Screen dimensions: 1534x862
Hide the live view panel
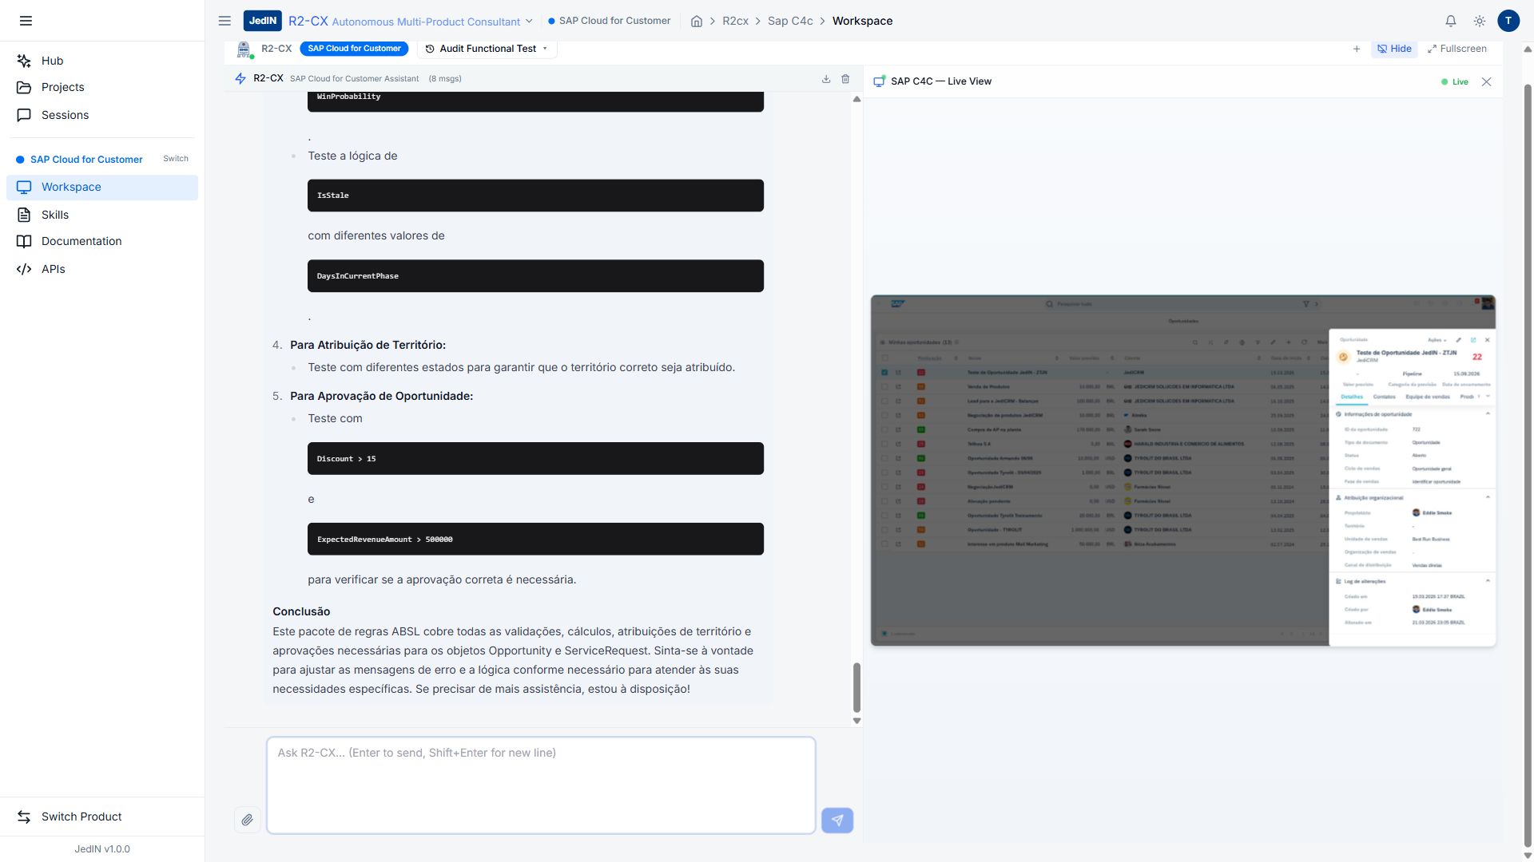[1394, 49]
